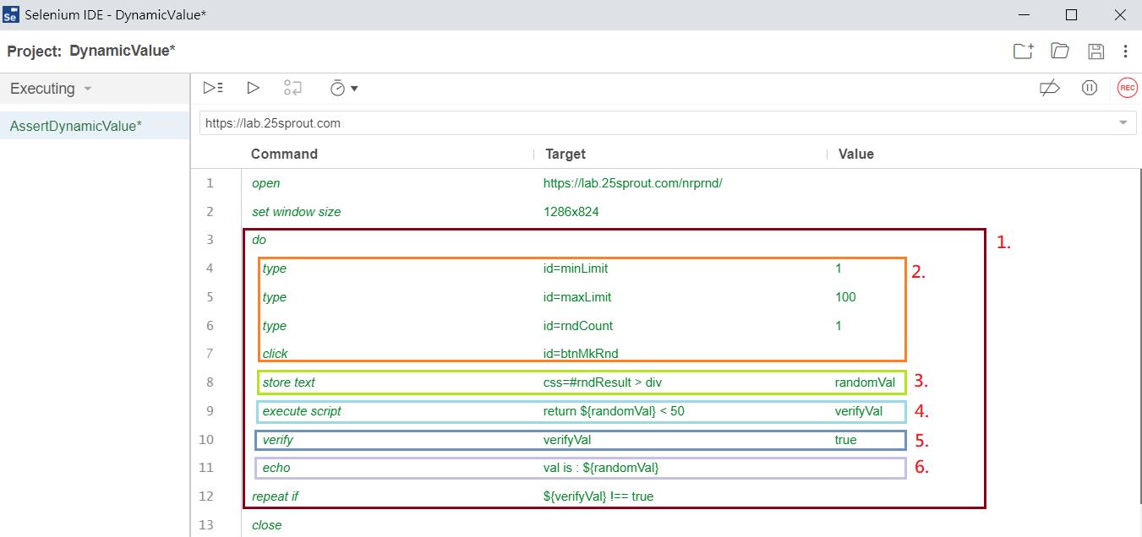Viewport: 1142px width, 537px height.
Task: Click the css=#rndResult > div target
Action: click(603, 382)
